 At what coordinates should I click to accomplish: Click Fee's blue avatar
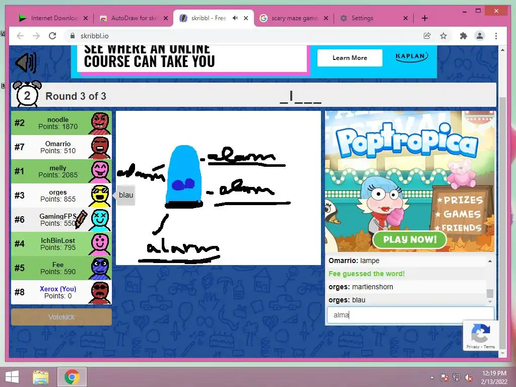click(100, 269)
